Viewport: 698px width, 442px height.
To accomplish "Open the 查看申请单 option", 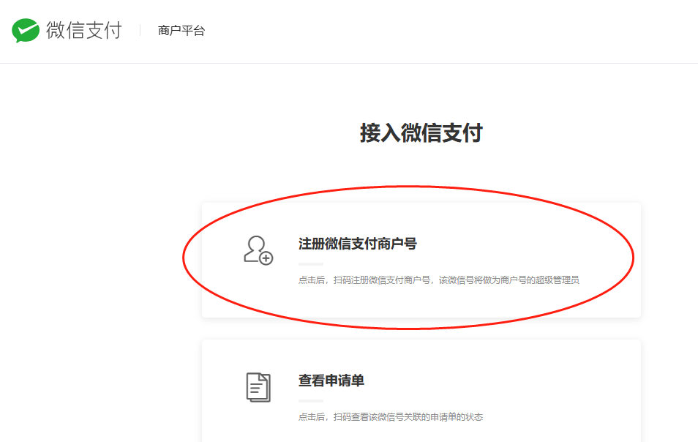I will coord(331,381).
